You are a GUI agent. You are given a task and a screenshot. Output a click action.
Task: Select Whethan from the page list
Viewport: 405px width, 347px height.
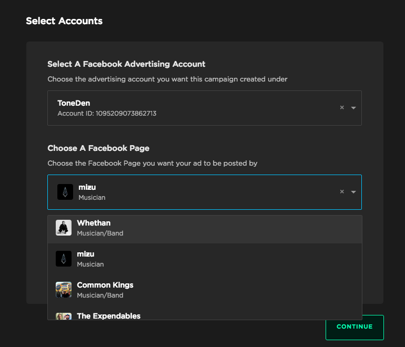coord(205,228)
